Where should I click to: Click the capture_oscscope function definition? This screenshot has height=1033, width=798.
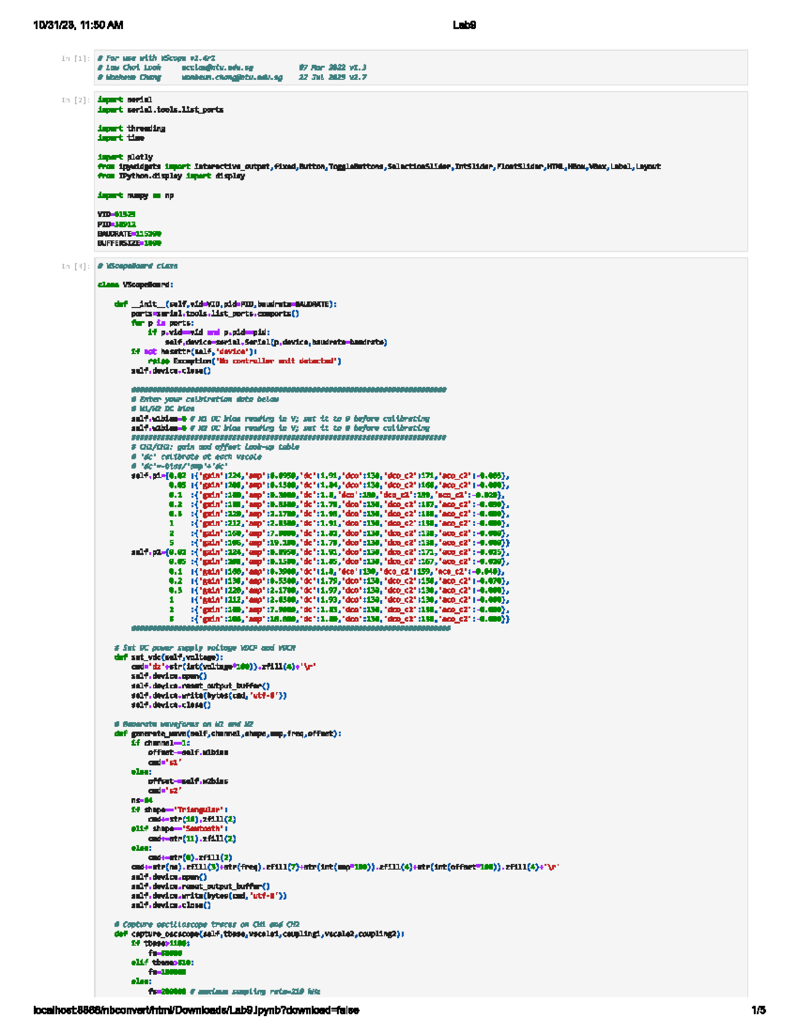pyautogui.click(x=259, y=934)
